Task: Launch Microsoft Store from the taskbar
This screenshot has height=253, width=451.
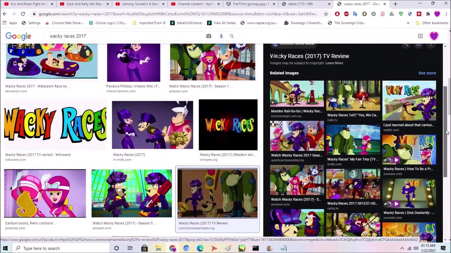Action: click(144, 248)
